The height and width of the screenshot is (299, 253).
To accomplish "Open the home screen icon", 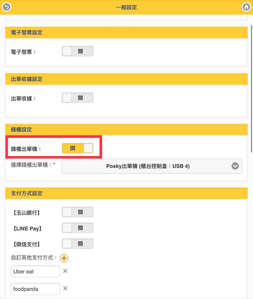I will (x=246, y=7).
